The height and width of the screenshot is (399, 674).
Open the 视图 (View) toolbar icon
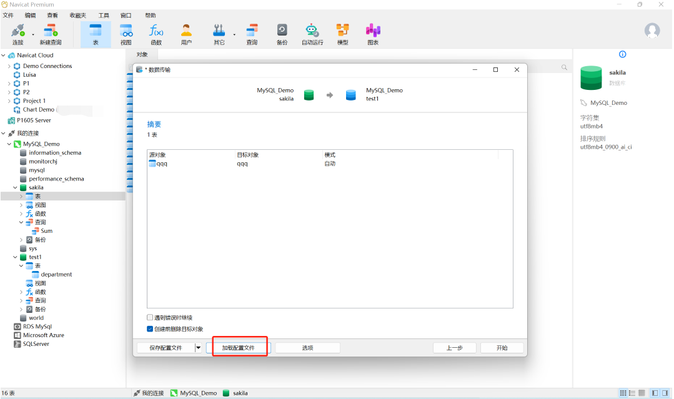(126, 34)
